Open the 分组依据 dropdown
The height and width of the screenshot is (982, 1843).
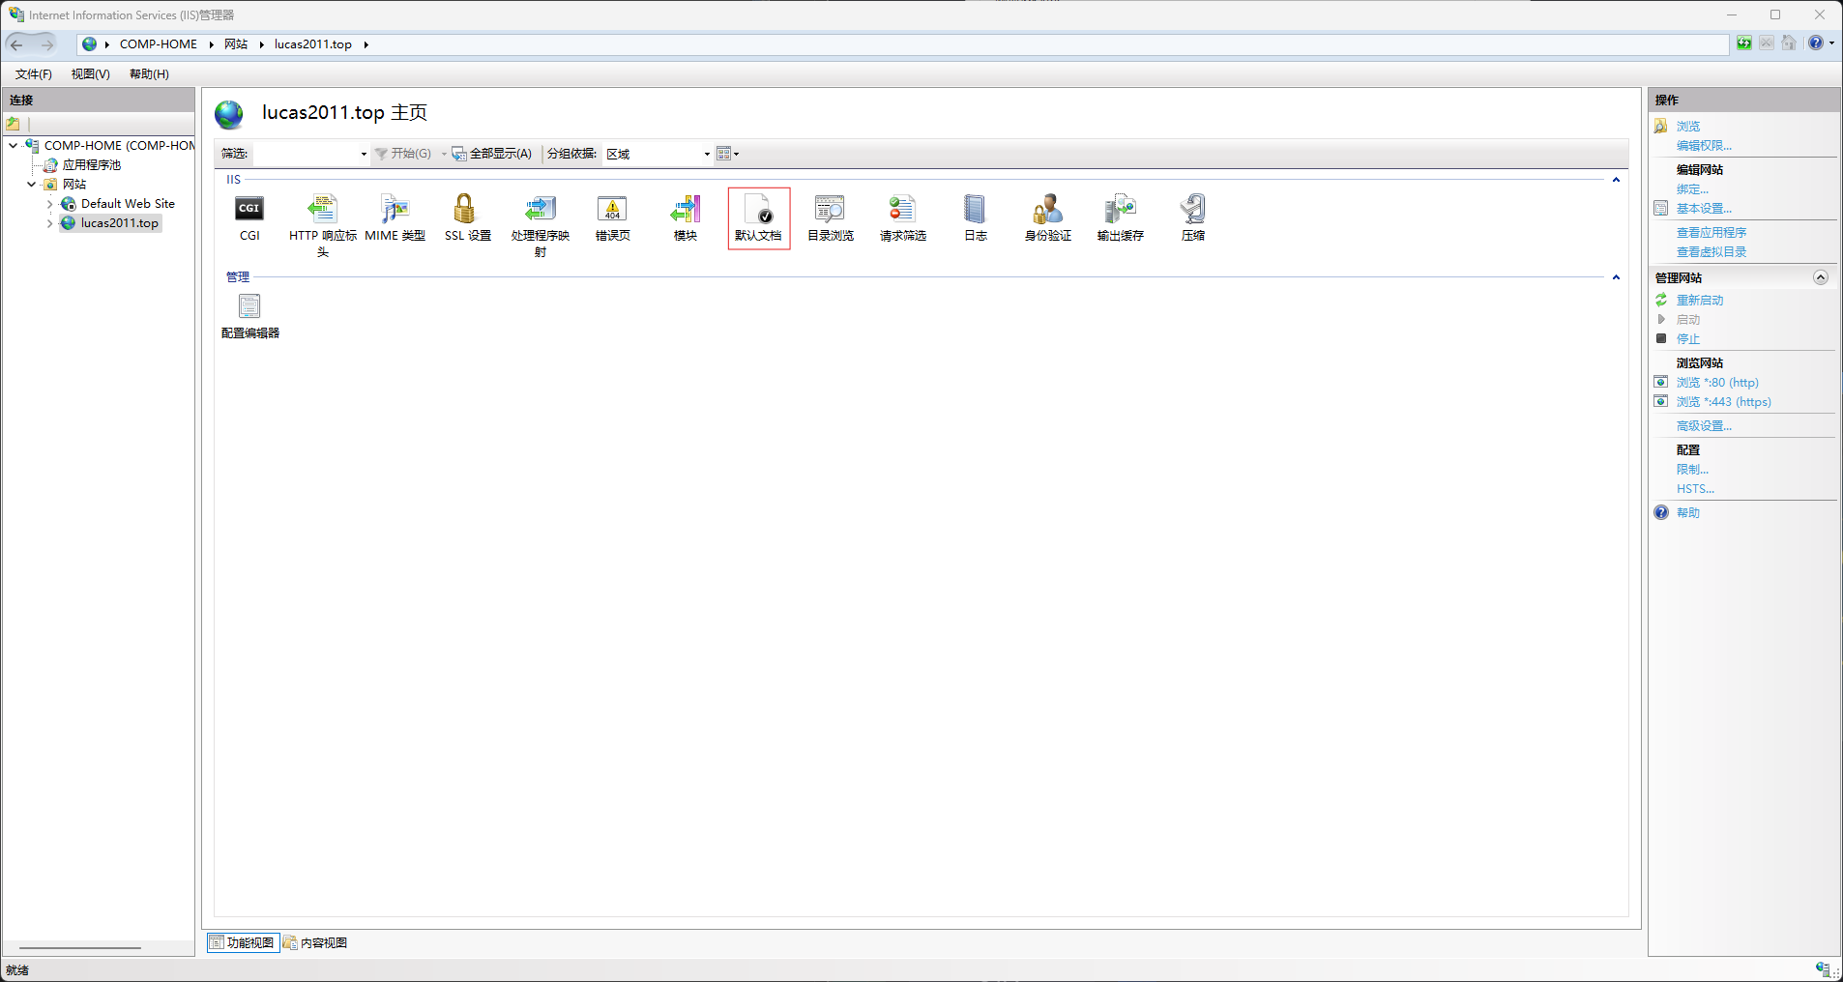[658, 154]
